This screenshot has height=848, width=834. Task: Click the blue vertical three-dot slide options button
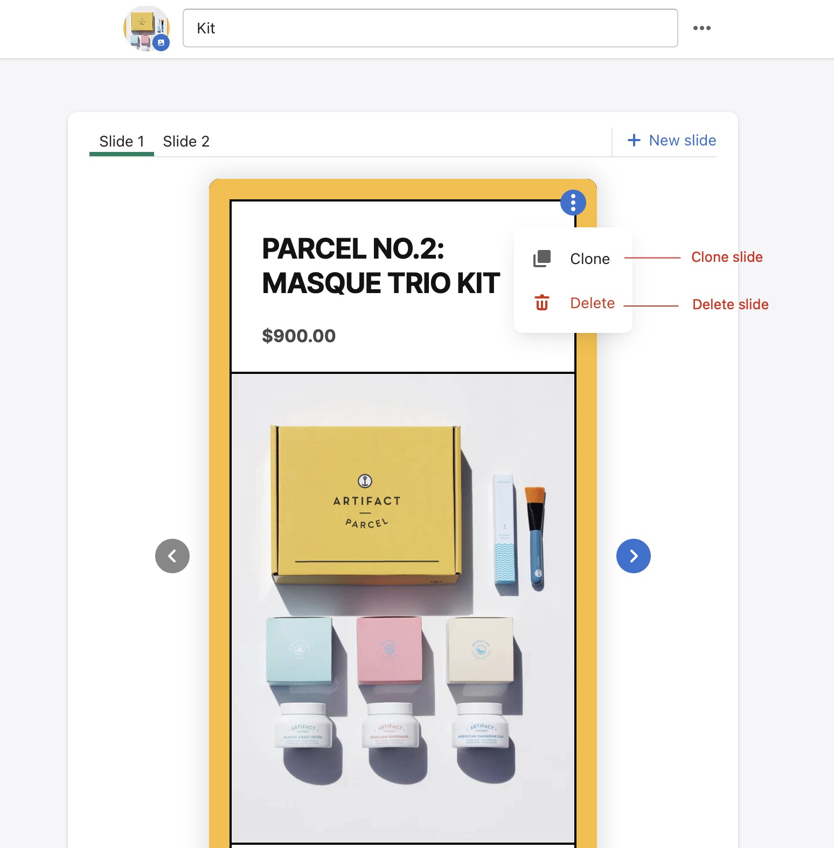coord(573,203)
